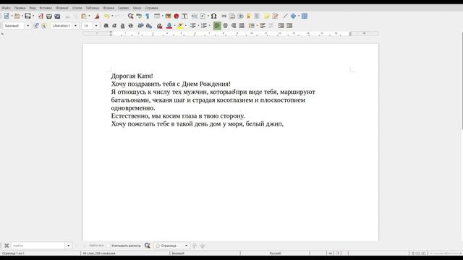The height and width of the screenshot is (260, 463).
Task: Run the spelling check (Abc) icon
Action: (x=139, y=16)
